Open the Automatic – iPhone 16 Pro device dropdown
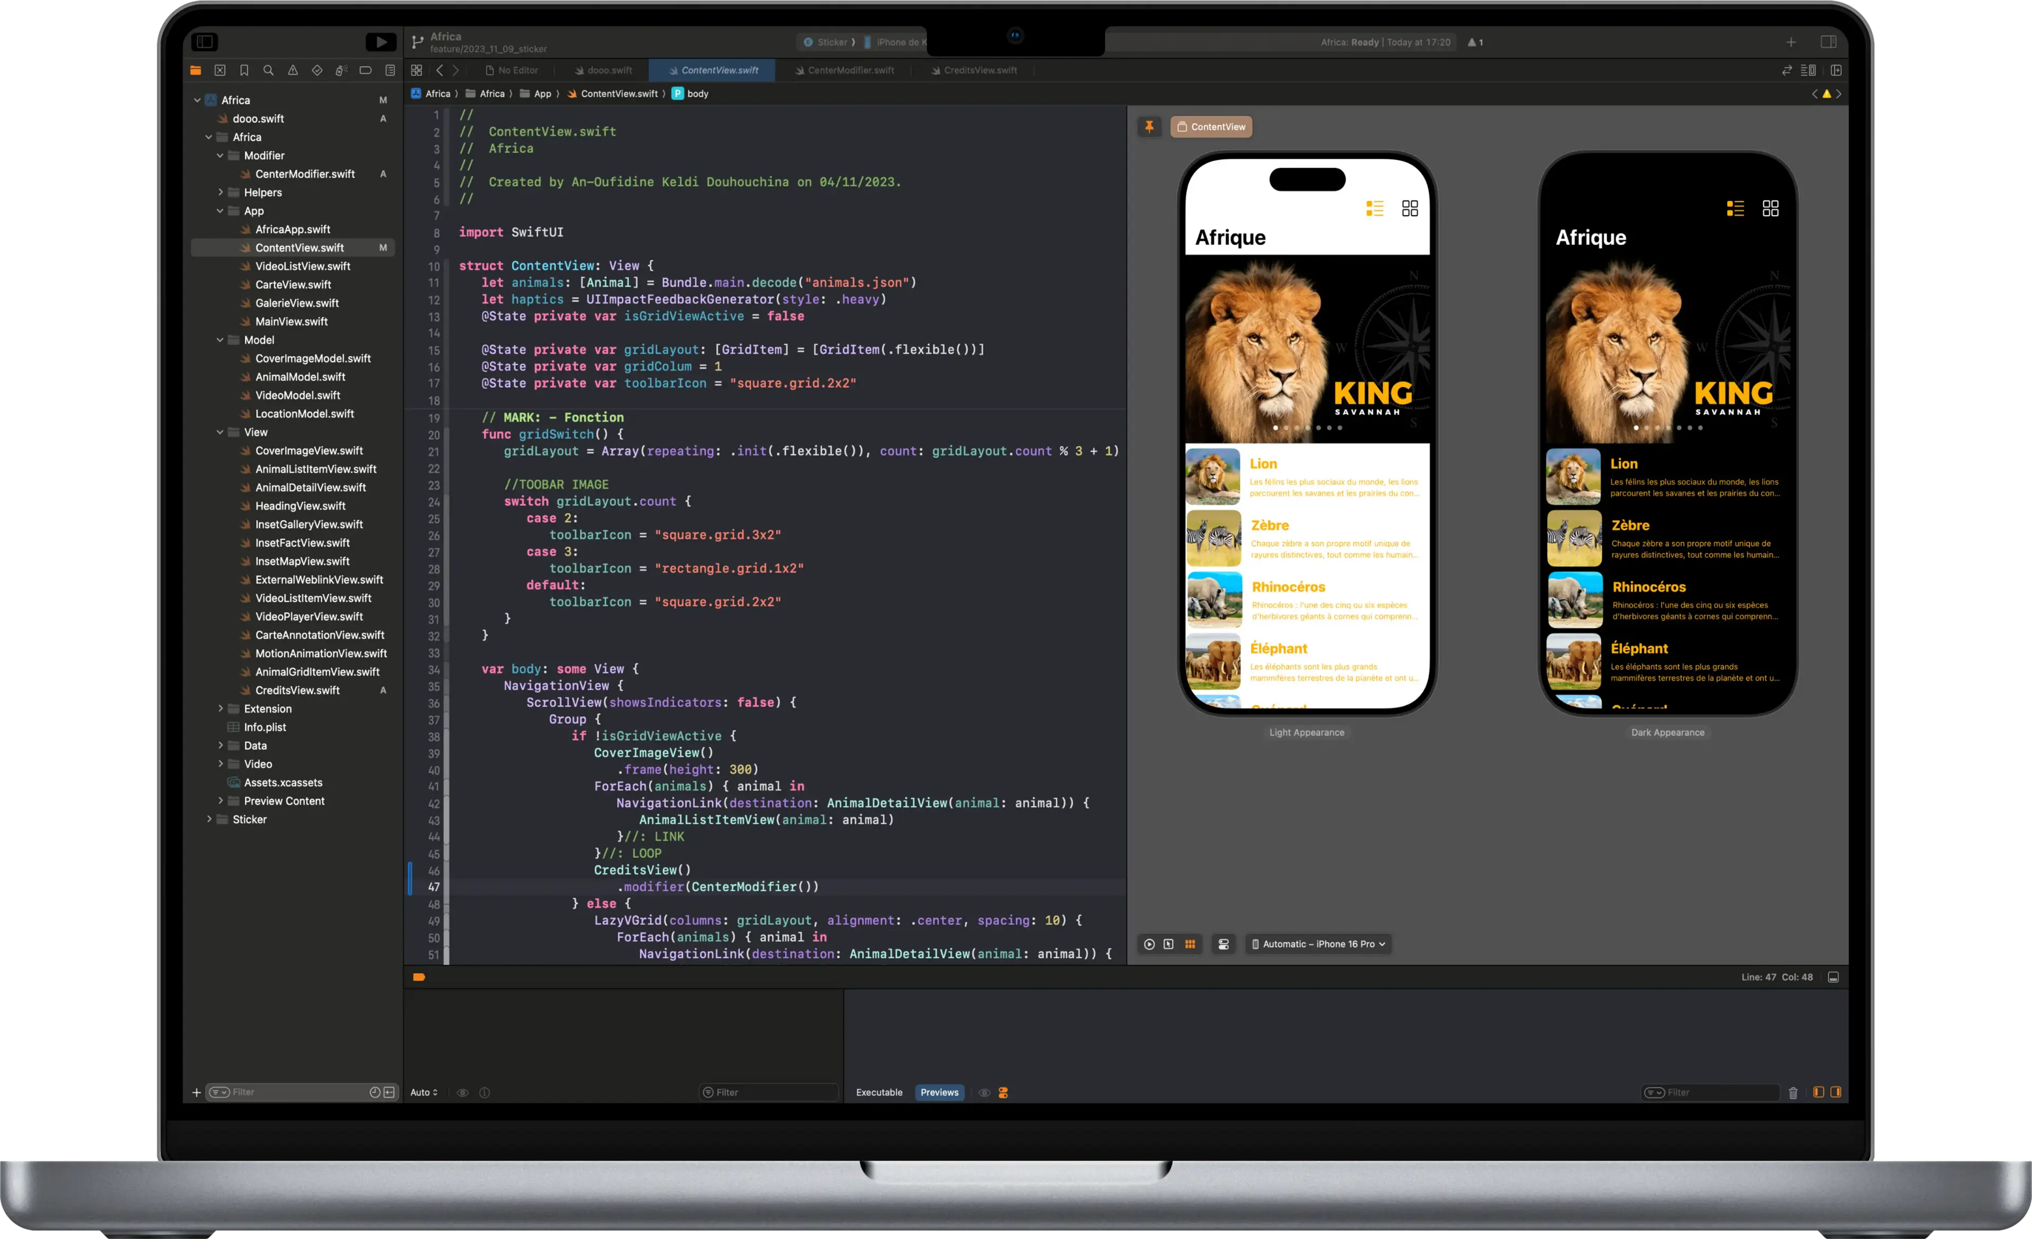The width and height of the screenshot is (2032, 1239). coord(1318,944)
